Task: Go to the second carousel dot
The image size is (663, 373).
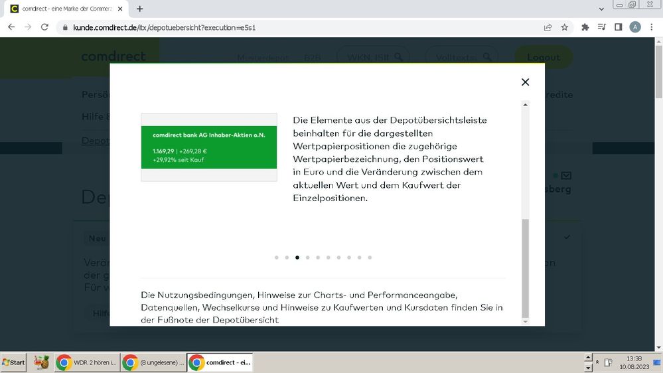Action: tap(287, 258)
